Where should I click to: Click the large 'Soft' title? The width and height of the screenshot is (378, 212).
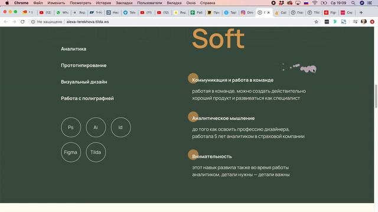coord(218,38)
